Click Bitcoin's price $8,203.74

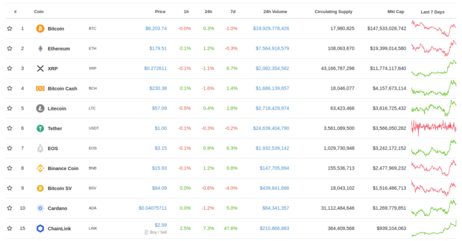156,29
